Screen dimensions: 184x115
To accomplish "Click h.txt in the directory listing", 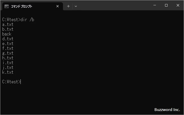I will (8, 58).
